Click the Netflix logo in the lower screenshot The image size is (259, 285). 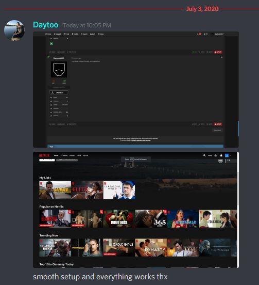(x=44, y=155)
